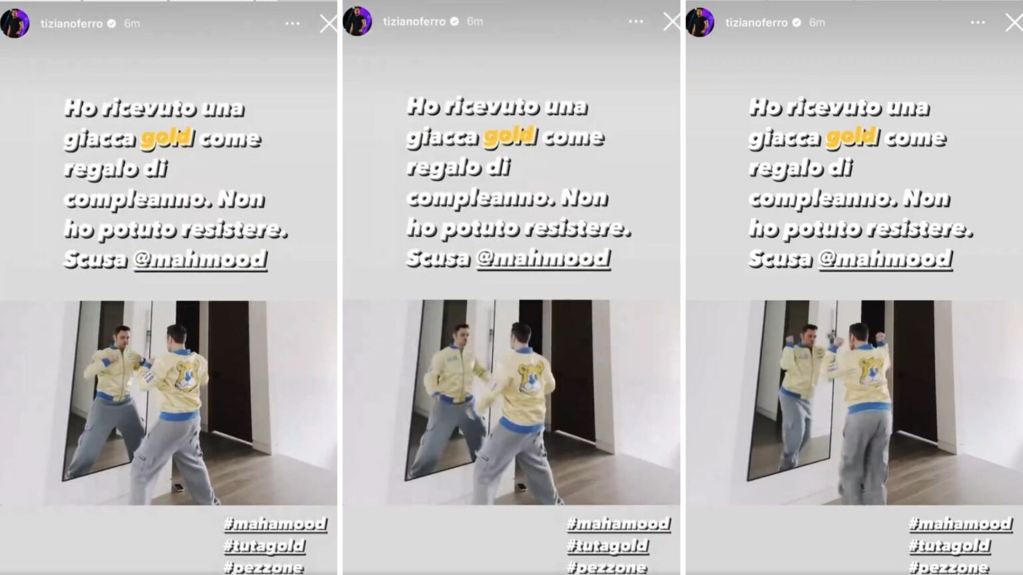Tap tizianoferro verified badge in middle story
The image size is (1023, 575).
[x=454, y=21]
